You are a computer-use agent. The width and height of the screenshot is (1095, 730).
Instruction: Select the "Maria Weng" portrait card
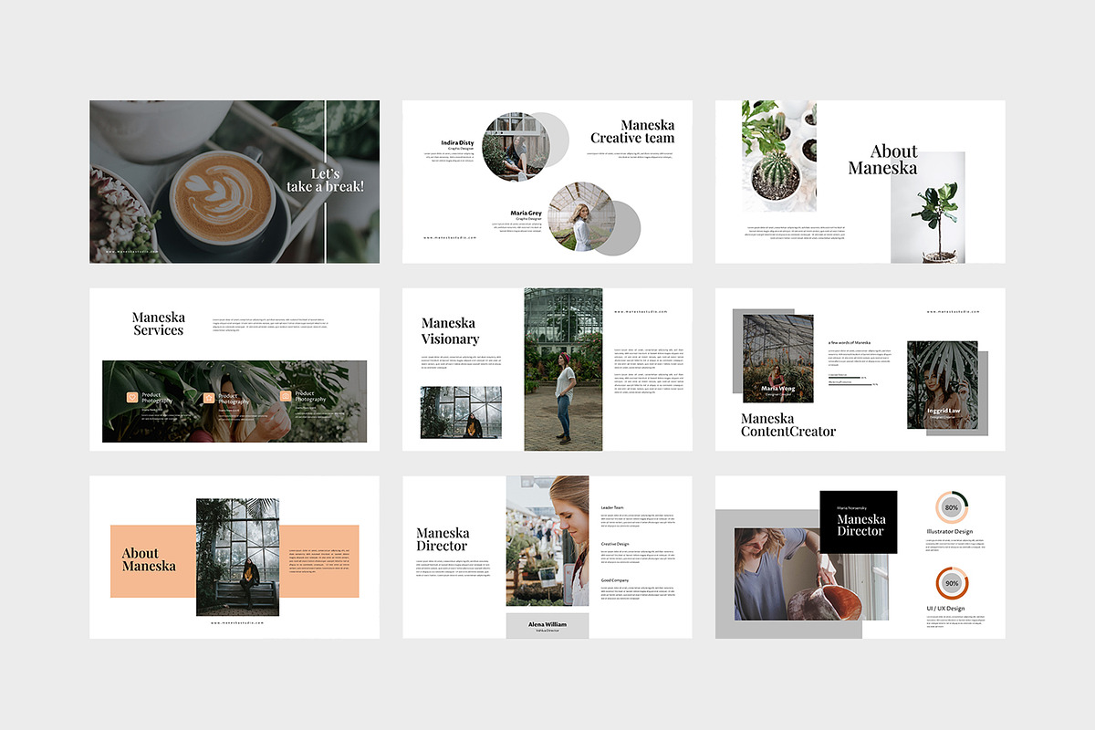click(778, 359)
